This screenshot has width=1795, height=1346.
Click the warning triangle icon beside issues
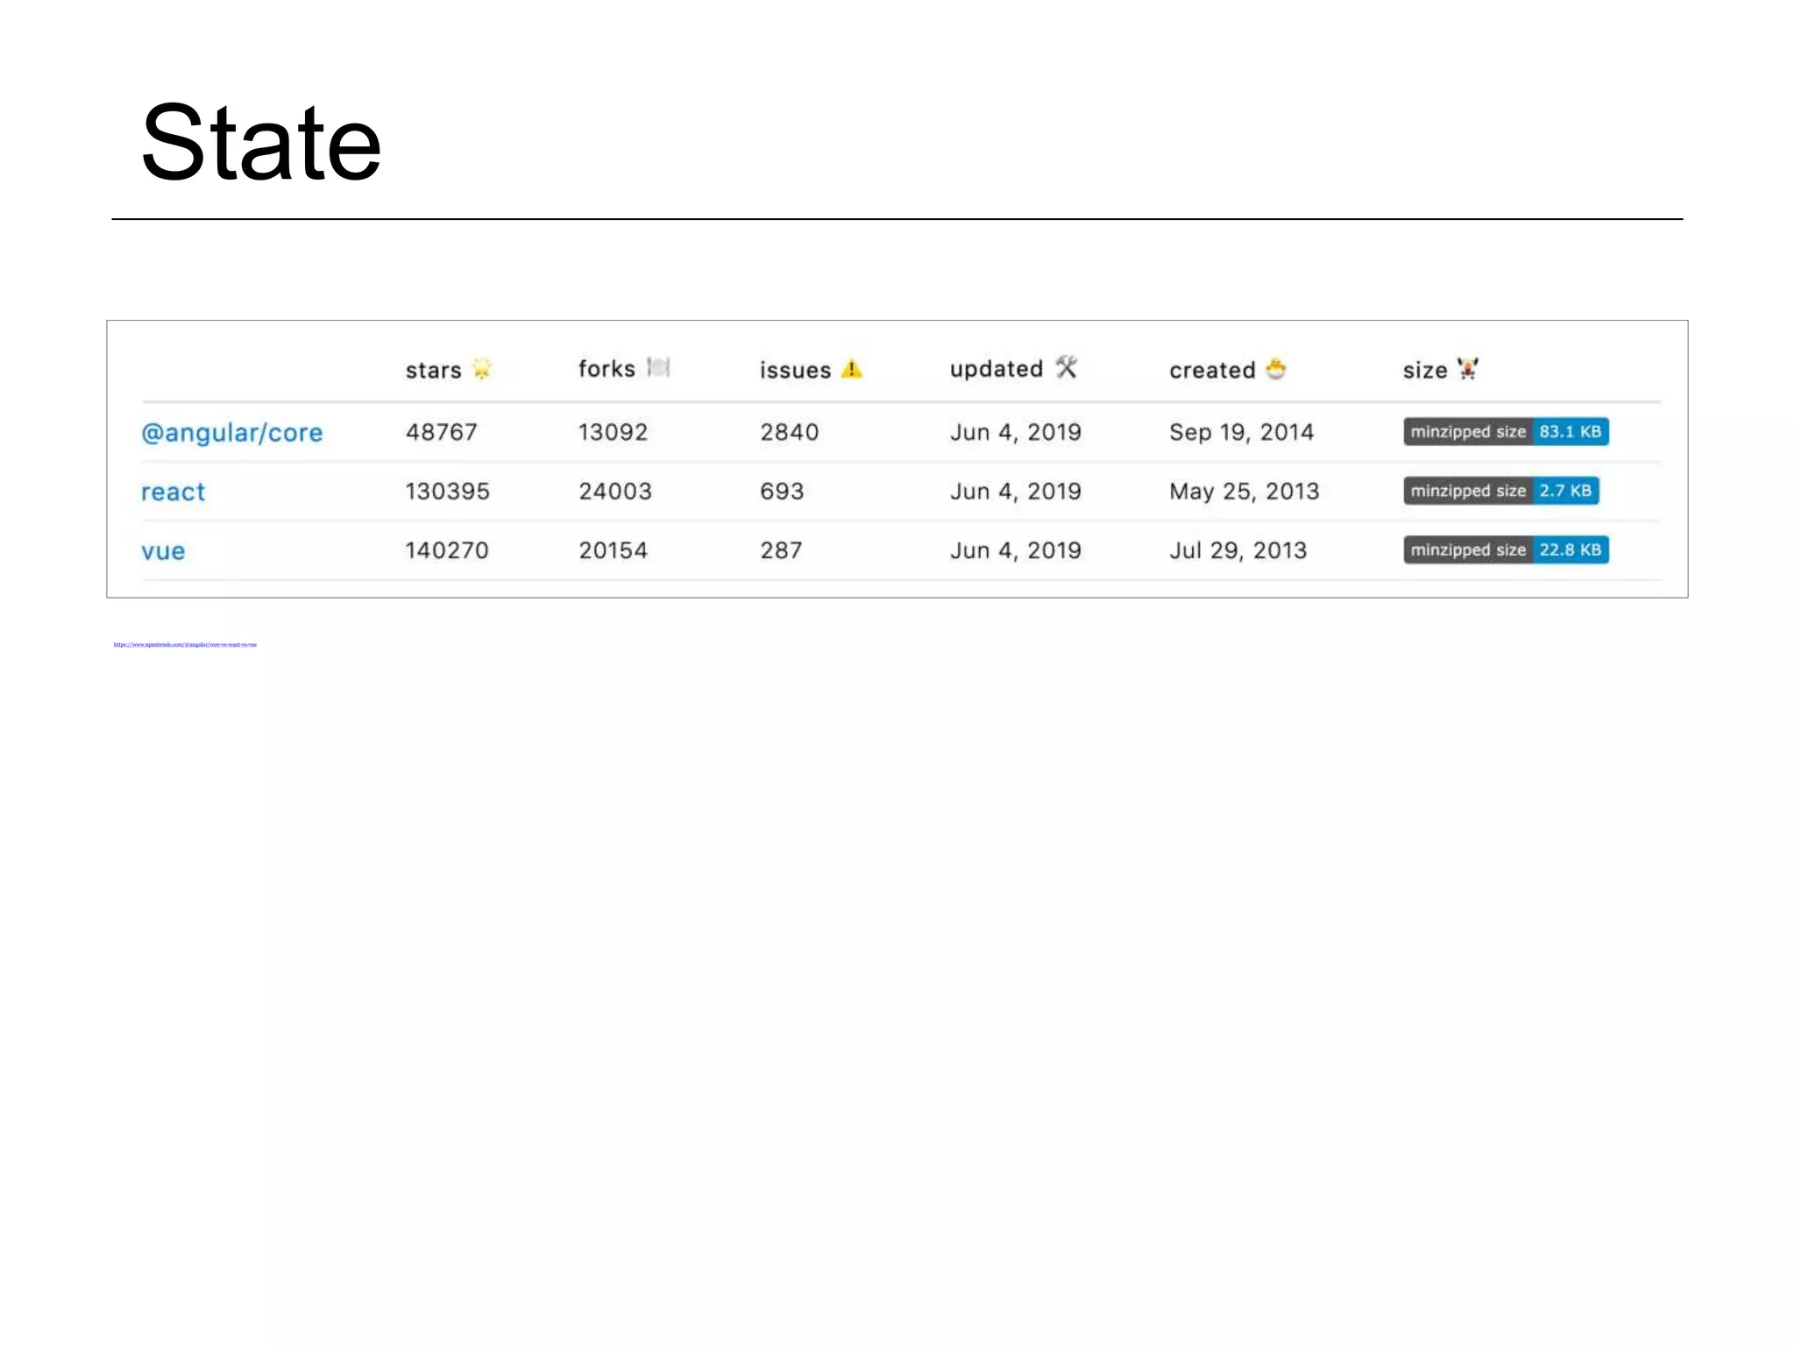[x=851, y=369]
